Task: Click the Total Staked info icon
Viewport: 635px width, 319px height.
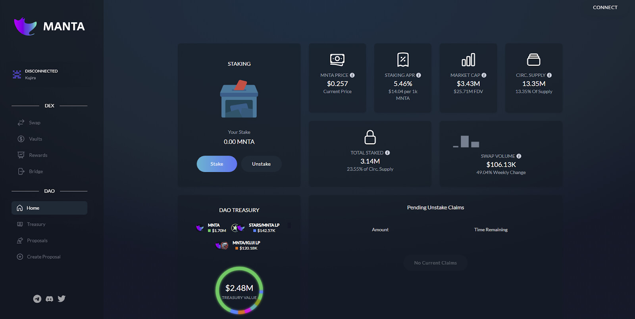Action: pyautogui.click(x=387, y=153)
